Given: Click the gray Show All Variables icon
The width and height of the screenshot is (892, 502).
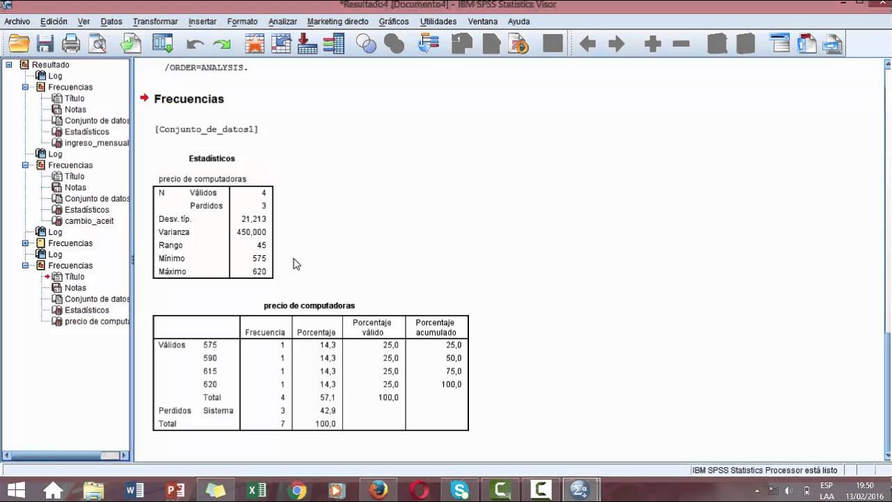Looking at the screenshot, I should point(394,44).
